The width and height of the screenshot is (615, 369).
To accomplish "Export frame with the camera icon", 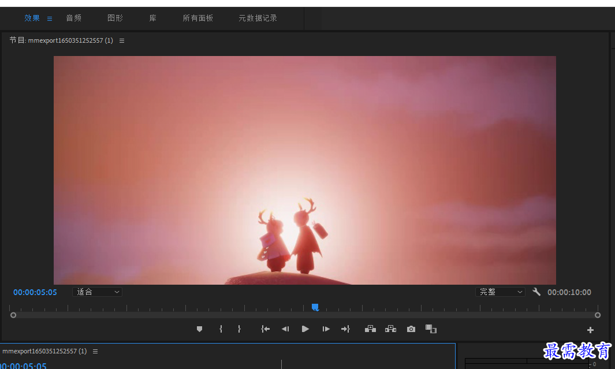I will pyautogui.click(x=411, y=329).
